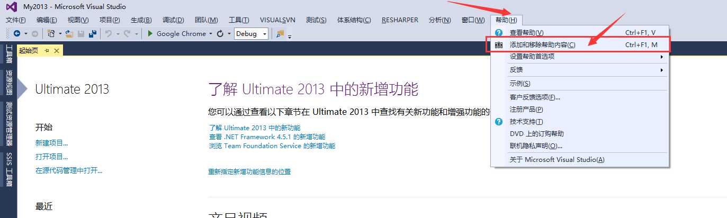Click 在源代码管理中打开... link
Screen dimensions: 727x218
point(69,170)
